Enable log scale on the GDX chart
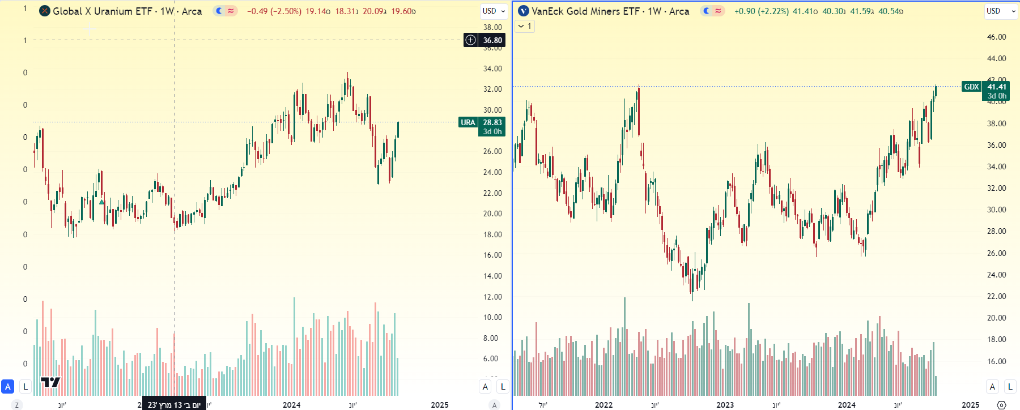This screenshot has width=1020, height=410. coord(1009,386)
